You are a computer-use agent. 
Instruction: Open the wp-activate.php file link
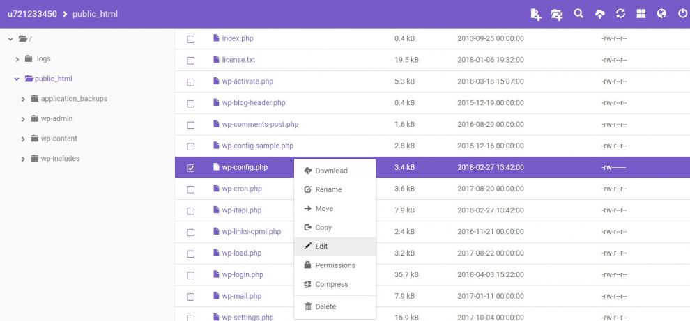(247, 81)
